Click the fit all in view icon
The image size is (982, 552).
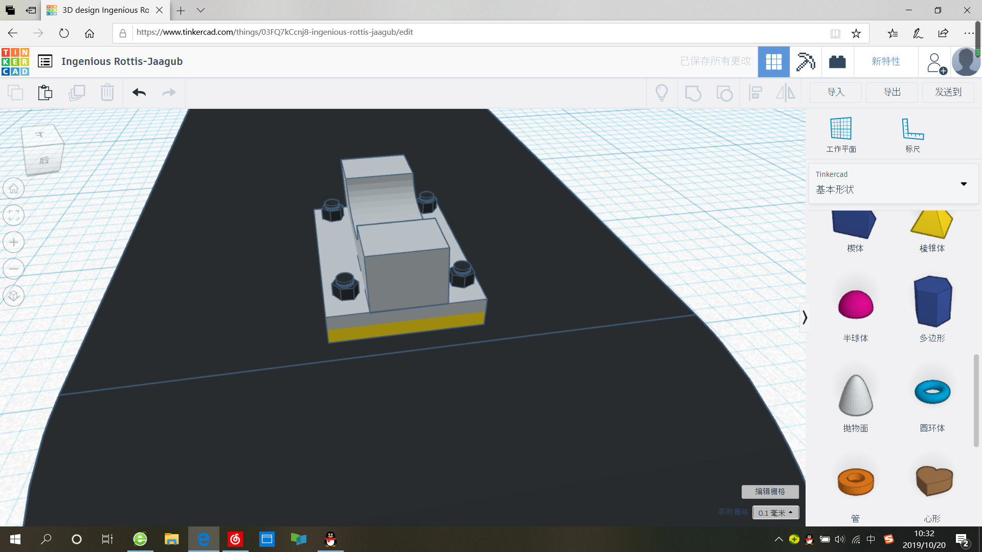(x=14, y=215)
